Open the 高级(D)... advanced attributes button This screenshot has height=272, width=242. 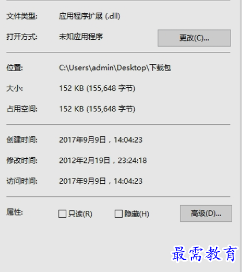click(x=206, y=213)
